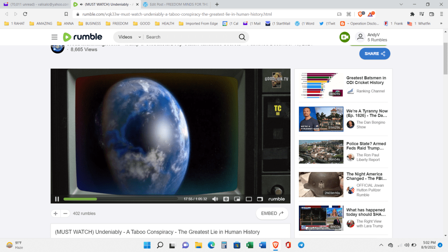The width and height of the screenshot is (448, 252).
Task: Click the green upload video camera icon
Action: click(345, 37)
